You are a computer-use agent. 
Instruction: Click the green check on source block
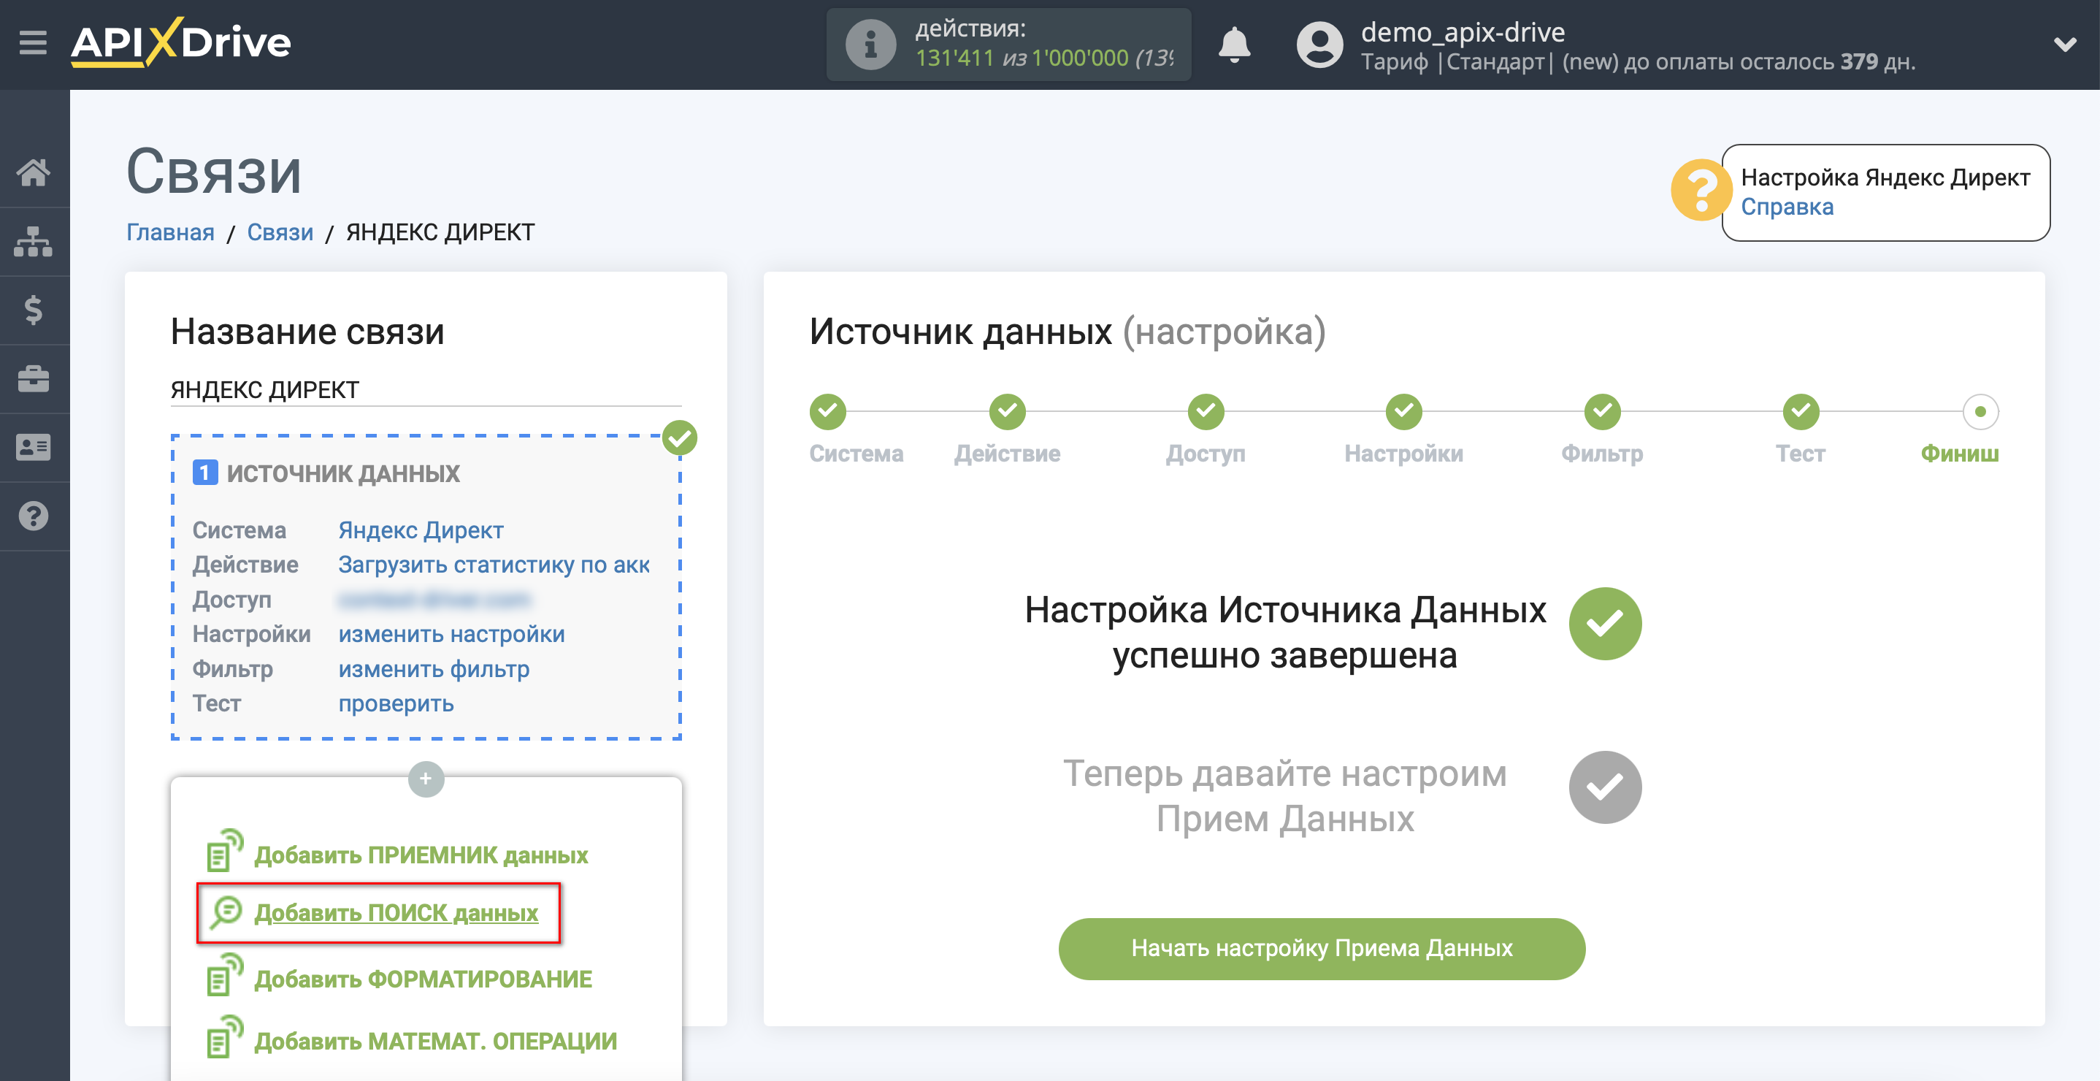(679, 438)
